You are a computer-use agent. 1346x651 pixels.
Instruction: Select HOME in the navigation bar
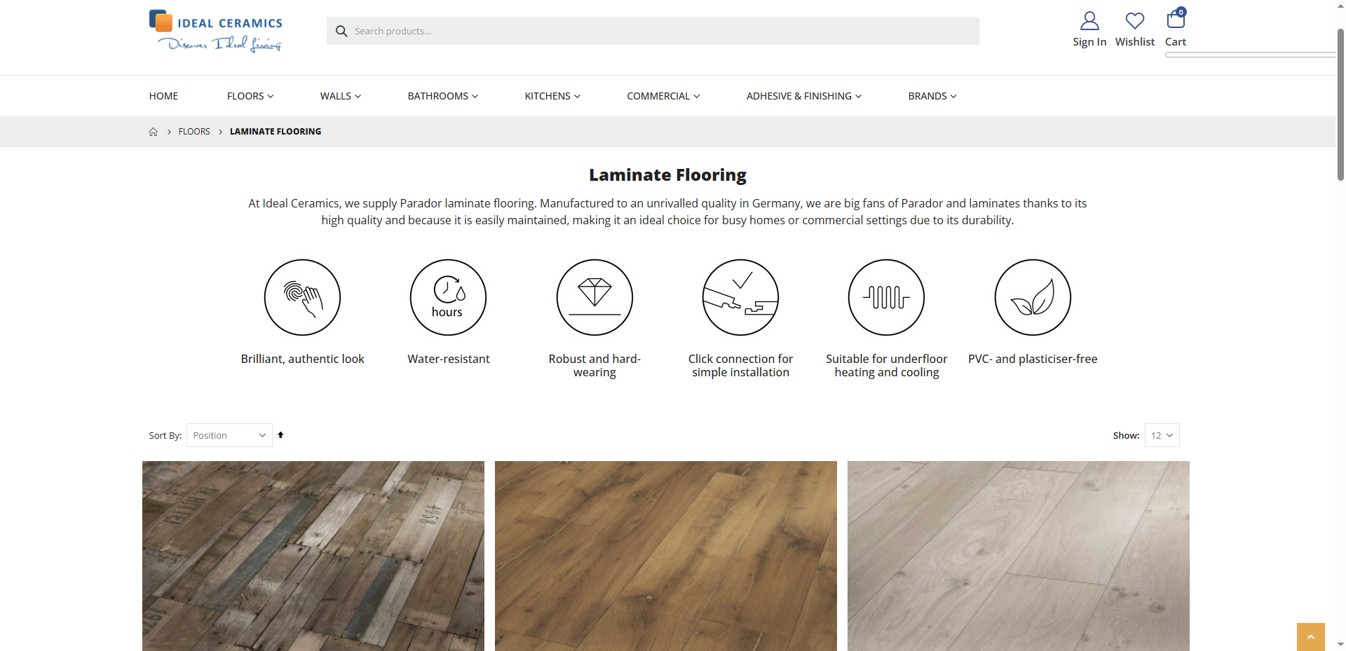163,96
